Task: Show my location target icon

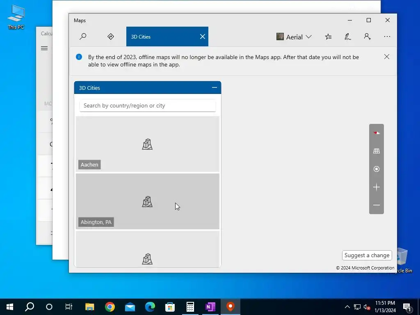Action: [x=377, y=169]
